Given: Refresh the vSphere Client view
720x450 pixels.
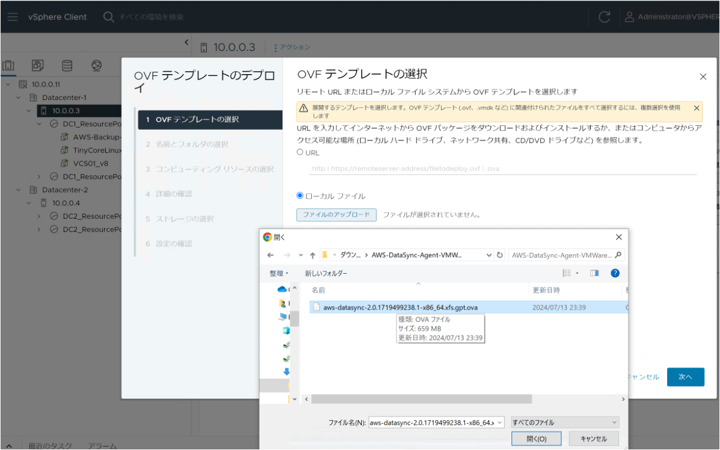Looking at the screenshot, I should click(604, 17).
